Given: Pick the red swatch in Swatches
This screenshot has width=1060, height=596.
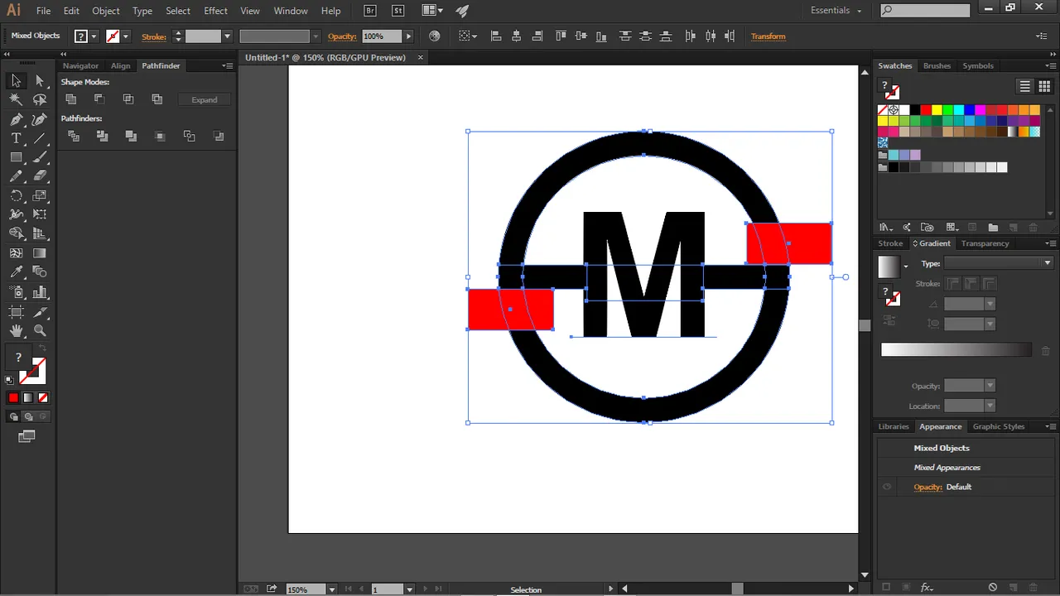Looking at the screenshot, I should point(926,110).
